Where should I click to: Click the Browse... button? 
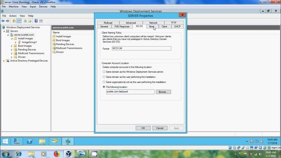point(163,92)
